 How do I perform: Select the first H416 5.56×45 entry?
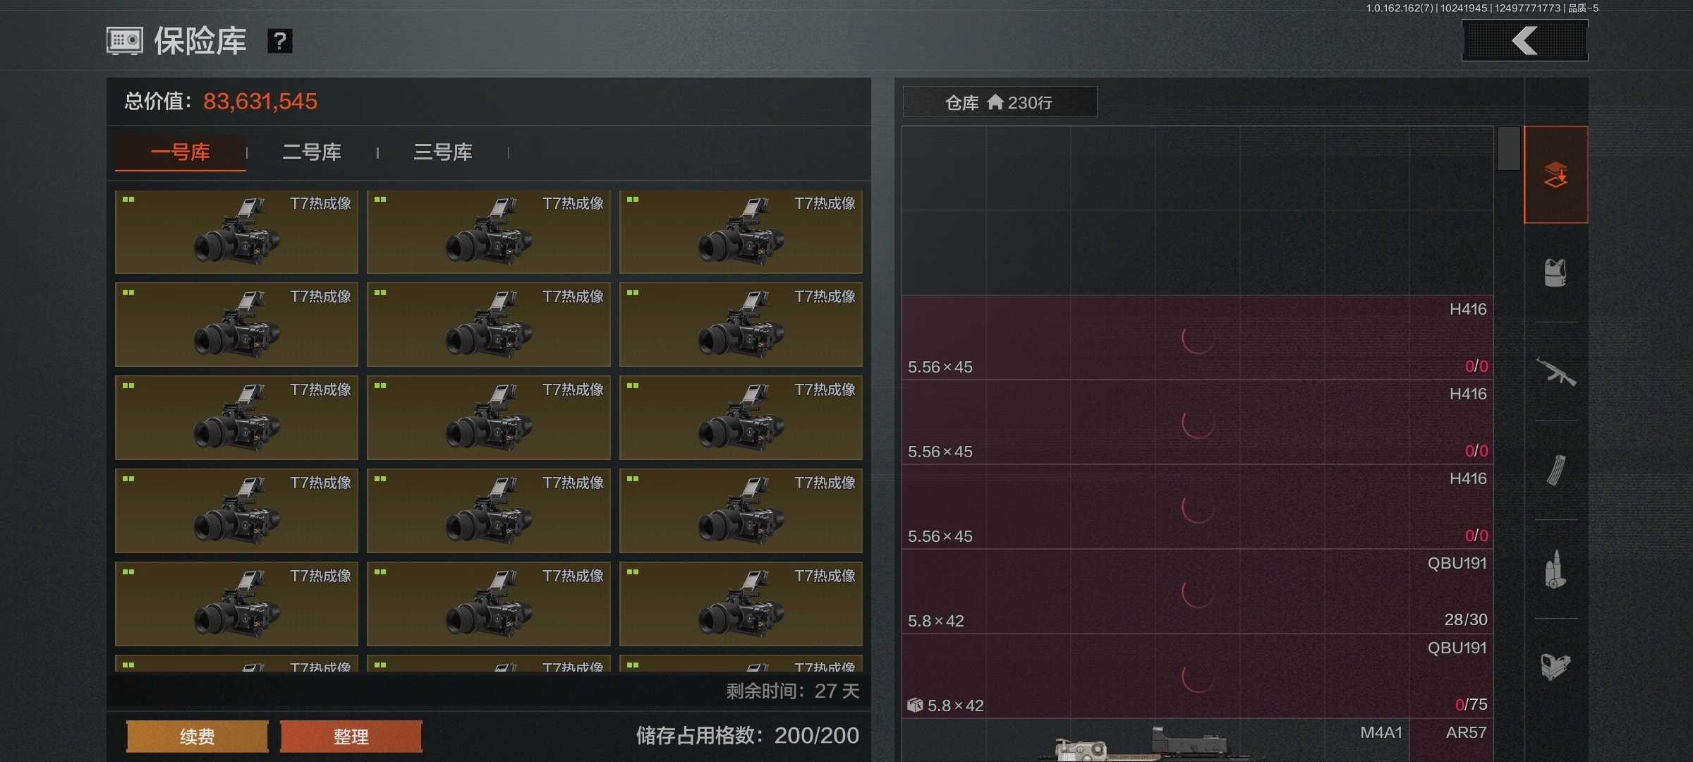tap(1197, 337)
